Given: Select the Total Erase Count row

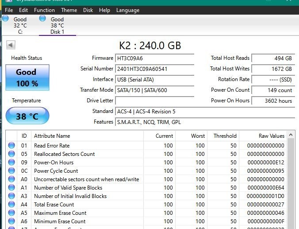Looking at the screenshot, I should coord(146,204).
